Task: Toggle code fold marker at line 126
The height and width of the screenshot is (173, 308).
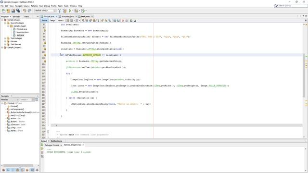Action: 48,131
